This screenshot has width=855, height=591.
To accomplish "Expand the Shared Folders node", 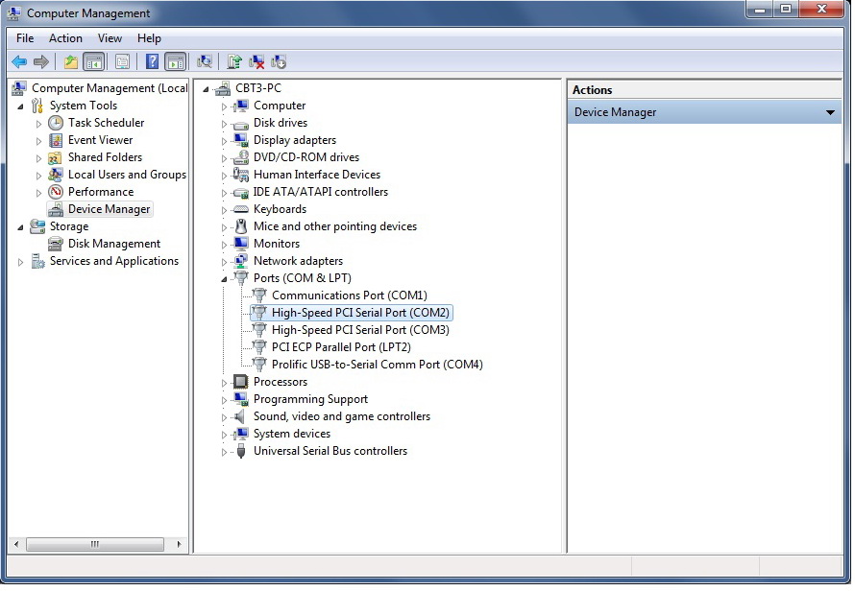I will [38, 158].
